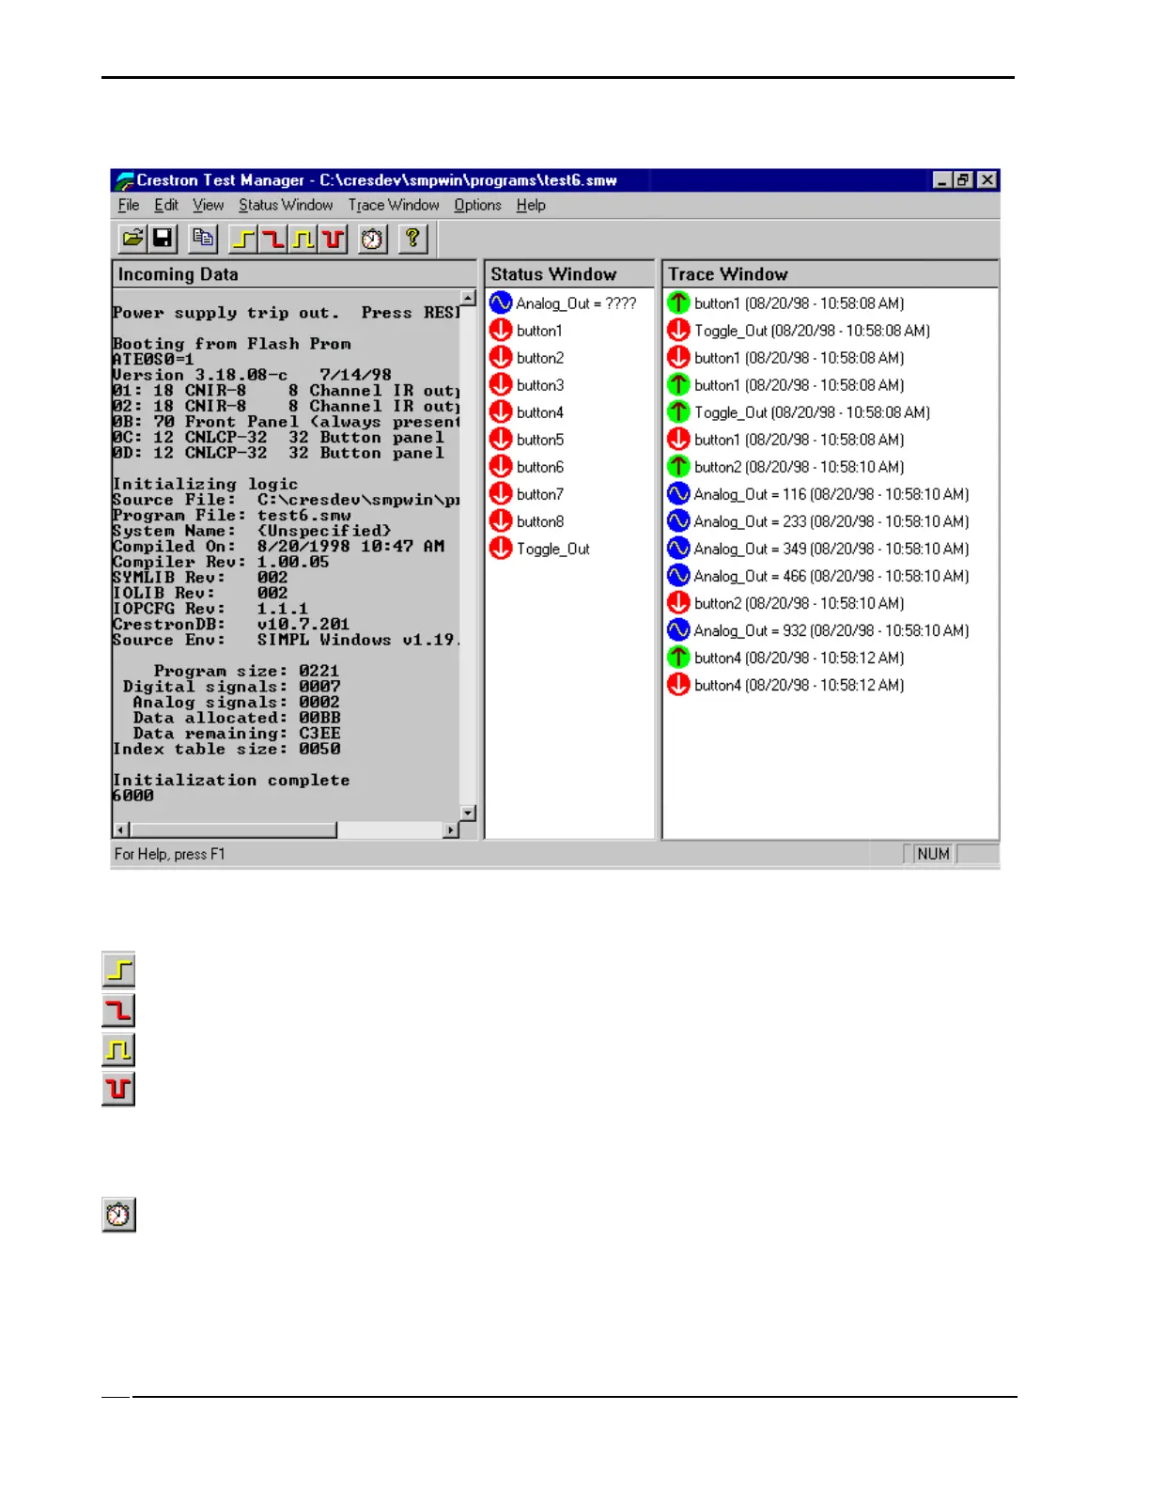Viewport: 1150px width, 1488px height.
Task: Click blue analog icon of Analog_Out = 116 trace
Action: [x=678, y=493]
